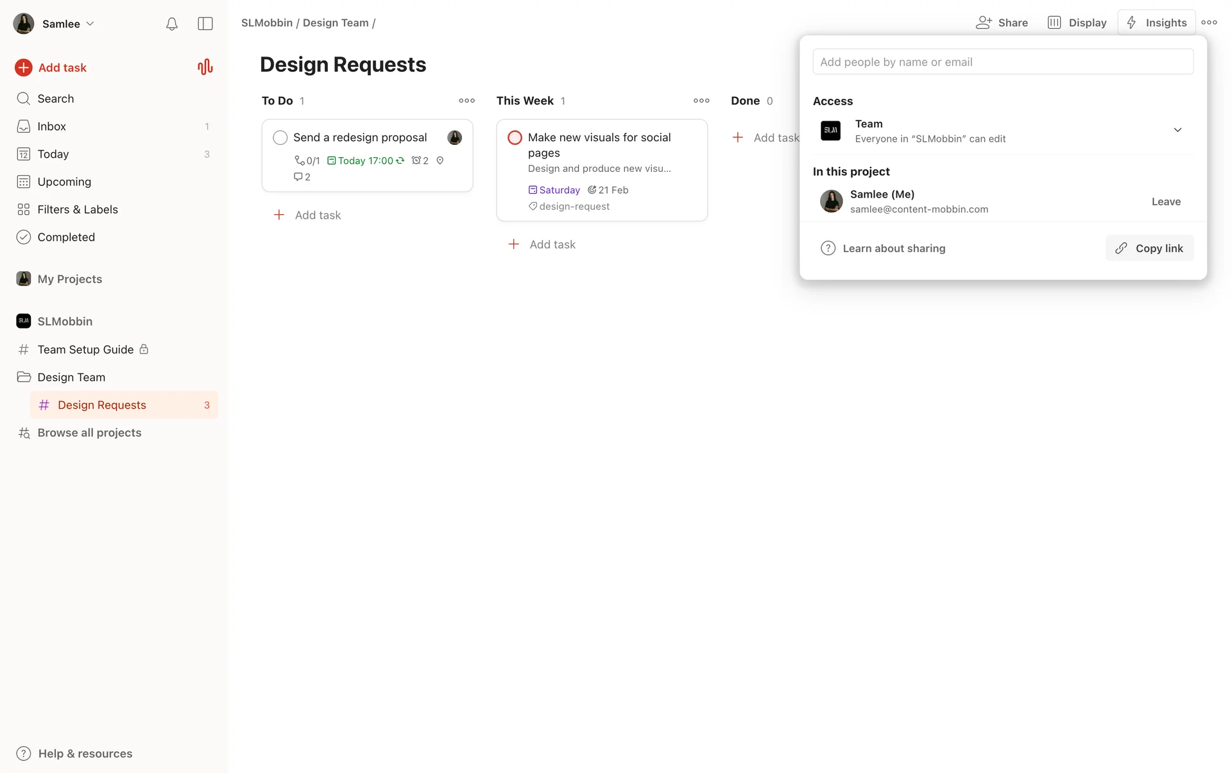Open To Do column options menu
Image resolution: width=1232 pixels, height=773 pixels.
466,101
